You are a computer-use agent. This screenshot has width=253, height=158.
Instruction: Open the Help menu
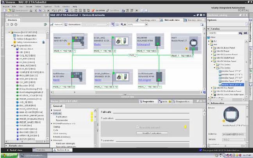75,7
